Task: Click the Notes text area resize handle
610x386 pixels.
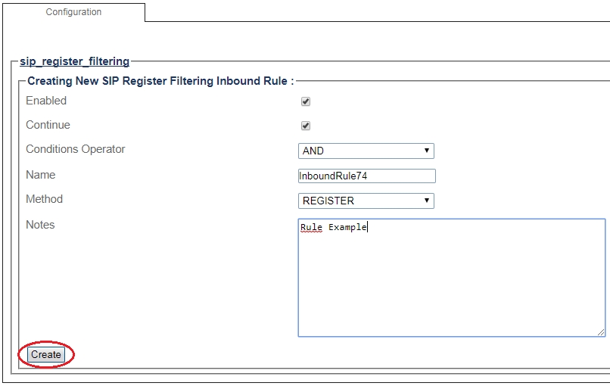Action: (601, 332)
